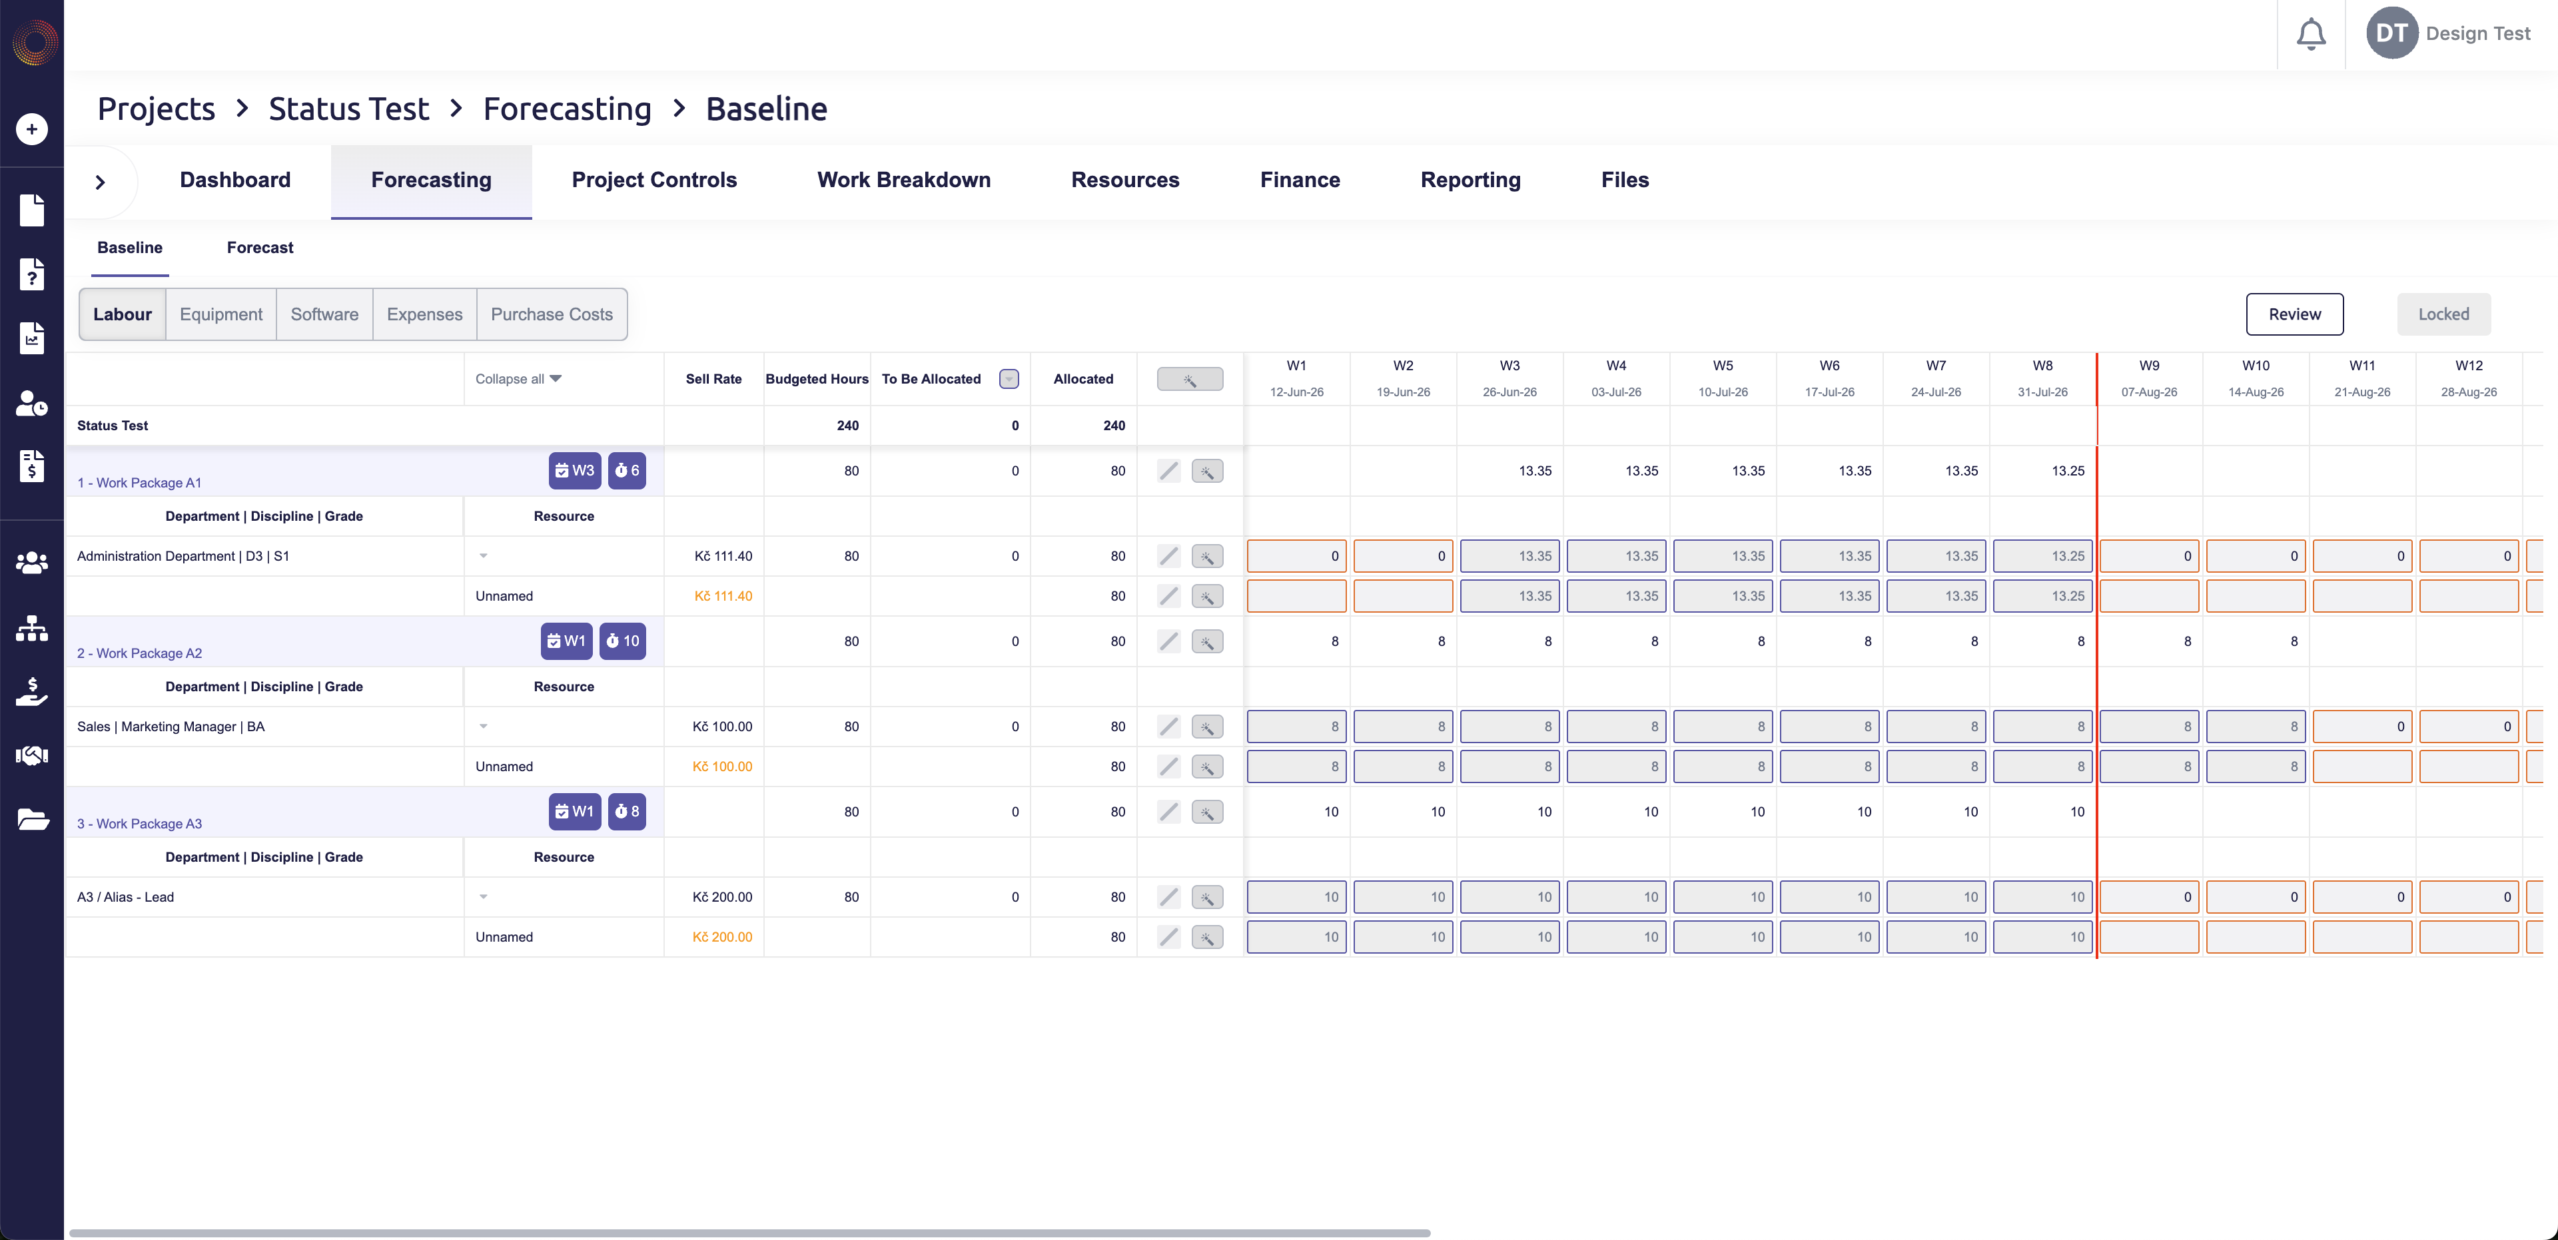Toggle the To Be Allocated filter box
2558x1240 pixels.
coord(1009,379)
